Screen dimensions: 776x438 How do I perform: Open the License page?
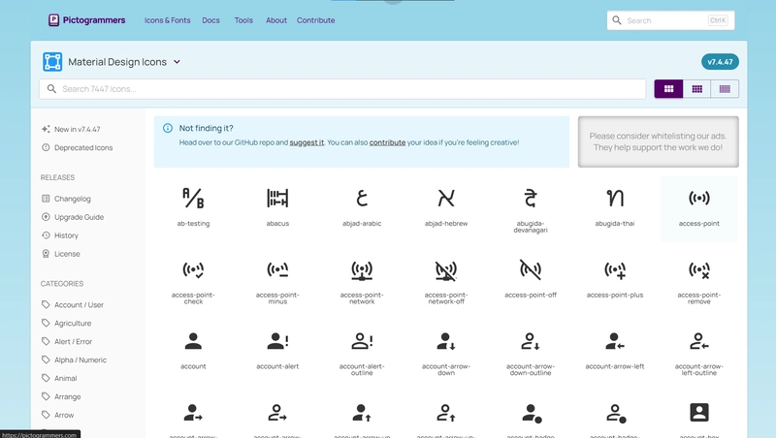[x=61, y=254]
